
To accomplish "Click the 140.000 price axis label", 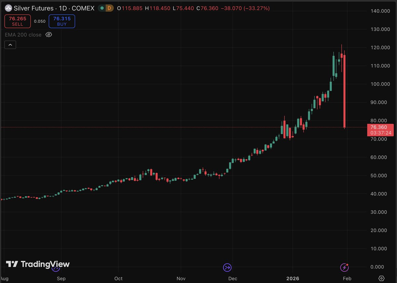I will click(380, 11).
